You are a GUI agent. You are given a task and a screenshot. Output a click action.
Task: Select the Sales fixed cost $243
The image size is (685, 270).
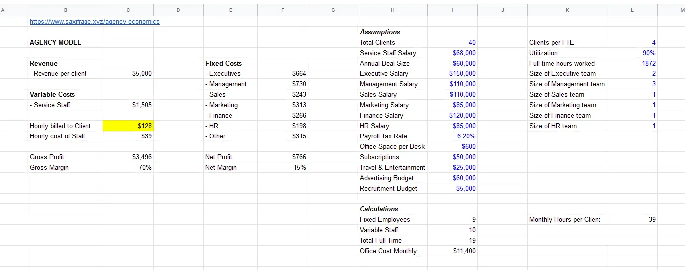[283, 95]
